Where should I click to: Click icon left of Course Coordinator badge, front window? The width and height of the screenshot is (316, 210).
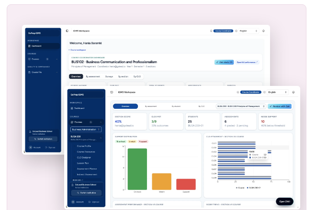238,92
